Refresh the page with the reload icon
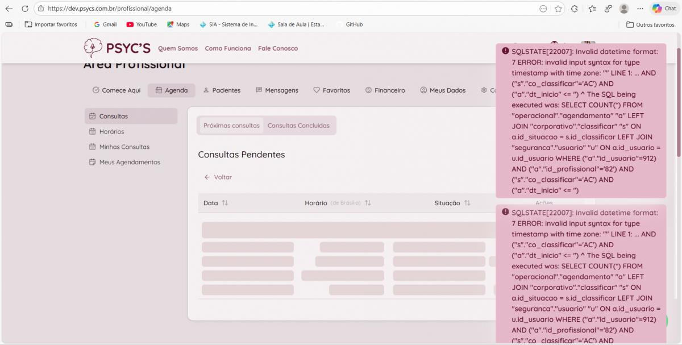The image size is (682, 345). pos(24,9)
